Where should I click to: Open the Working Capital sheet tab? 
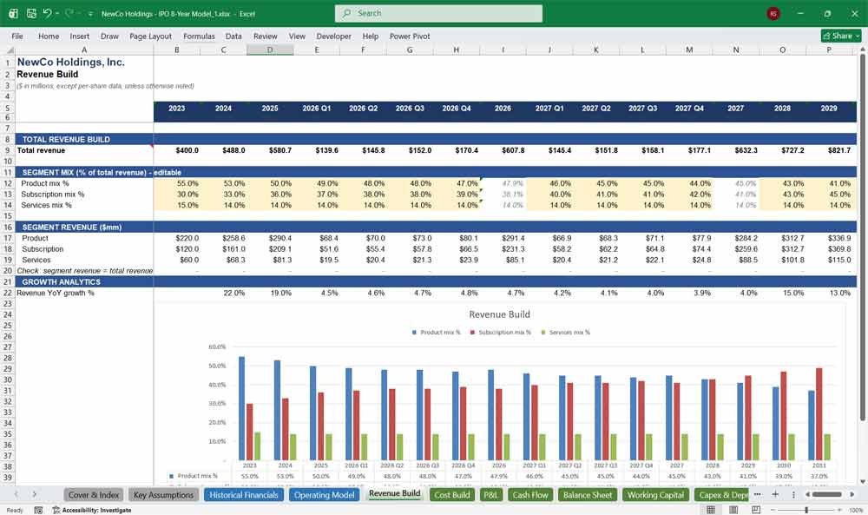[655, 495]
